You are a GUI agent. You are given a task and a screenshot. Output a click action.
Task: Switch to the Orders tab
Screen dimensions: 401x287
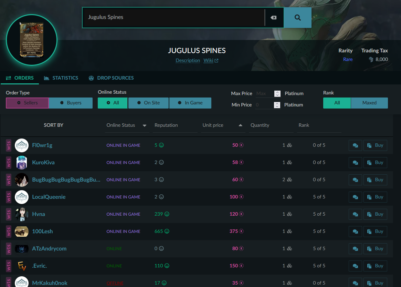pyautogui.click(x=20, y=78)
